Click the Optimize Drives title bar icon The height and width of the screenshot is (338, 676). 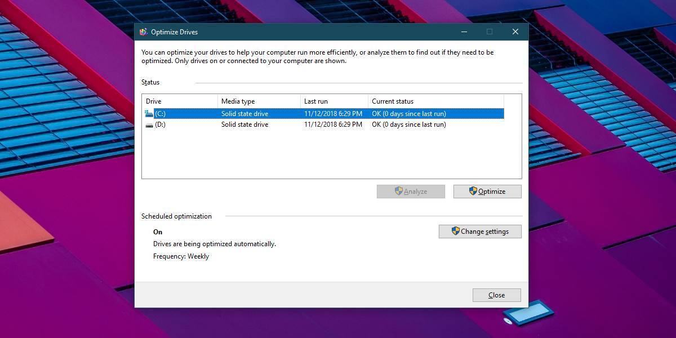144,32
